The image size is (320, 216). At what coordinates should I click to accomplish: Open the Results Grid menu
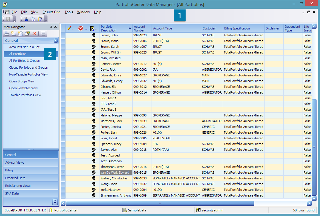point(51,12)
